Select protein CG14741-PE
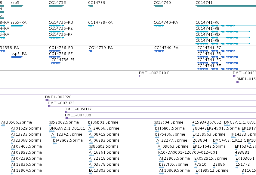 (209, 66)
